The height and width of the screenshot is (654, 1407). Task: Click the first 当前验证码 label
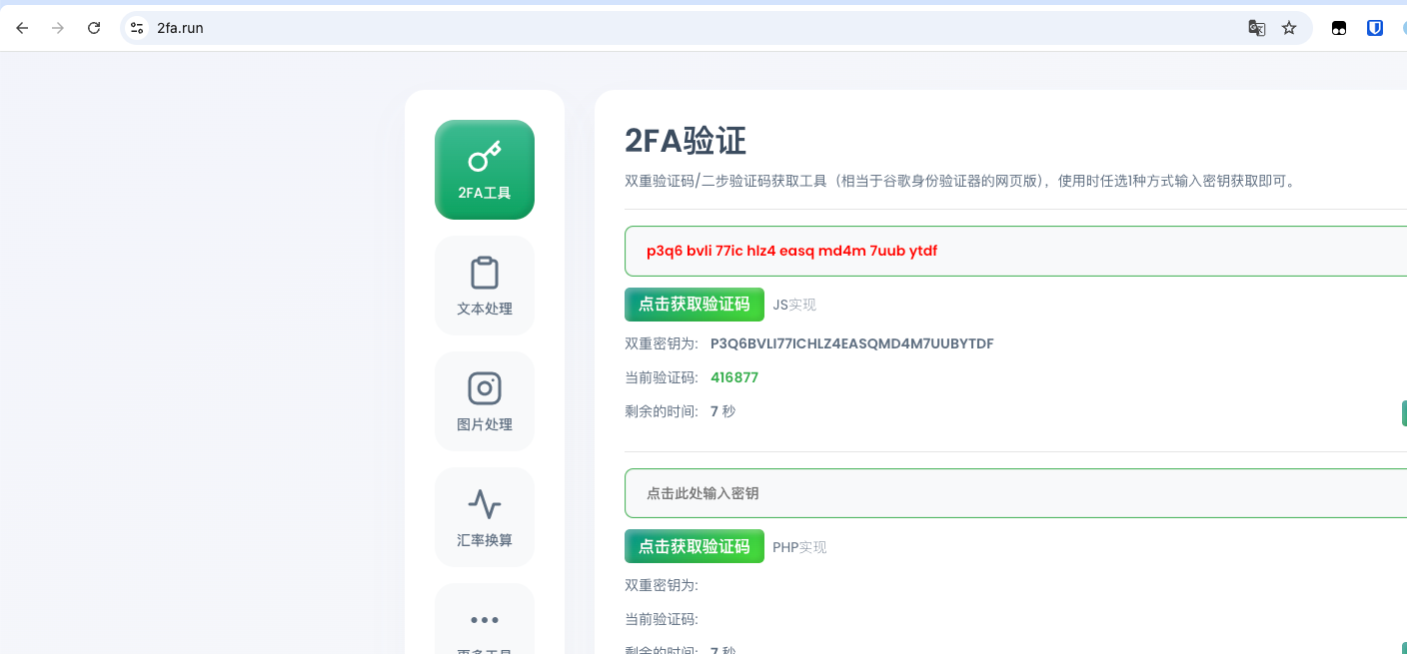point(662,377)
